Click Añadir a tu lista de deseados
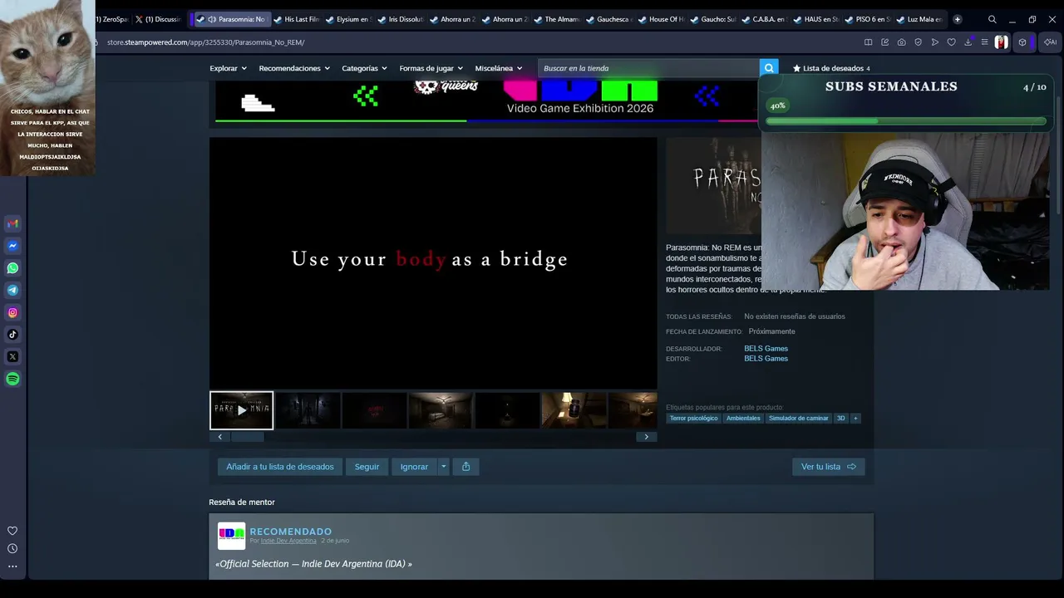 [x=280, y=467]
